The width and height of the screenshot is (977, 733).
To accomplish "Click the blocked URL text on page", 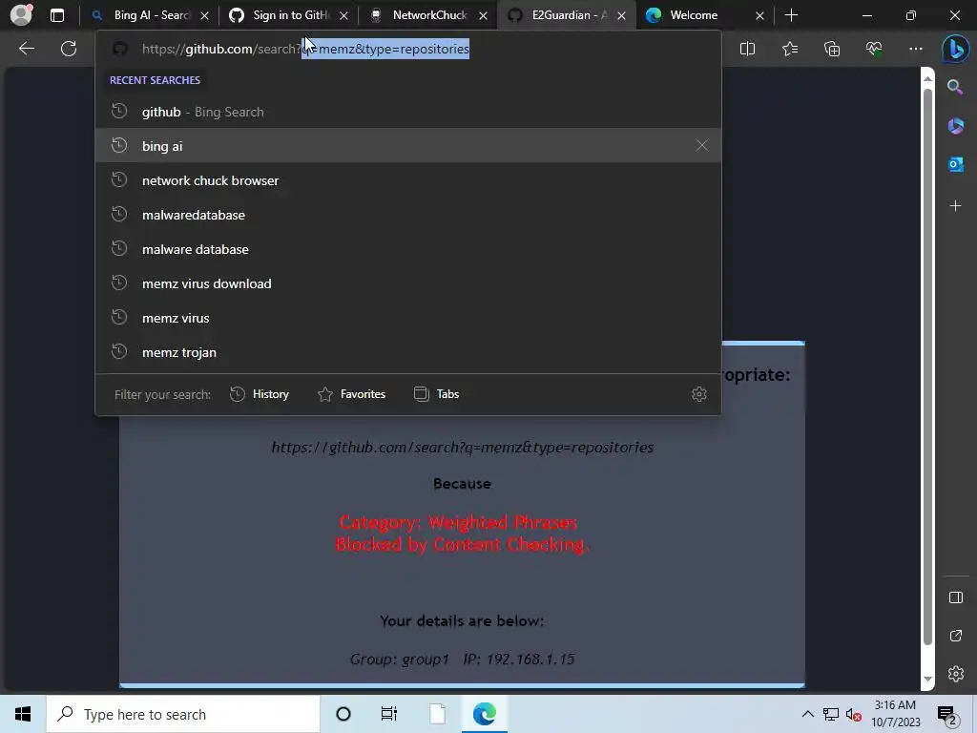I will (x=463, y=448).
